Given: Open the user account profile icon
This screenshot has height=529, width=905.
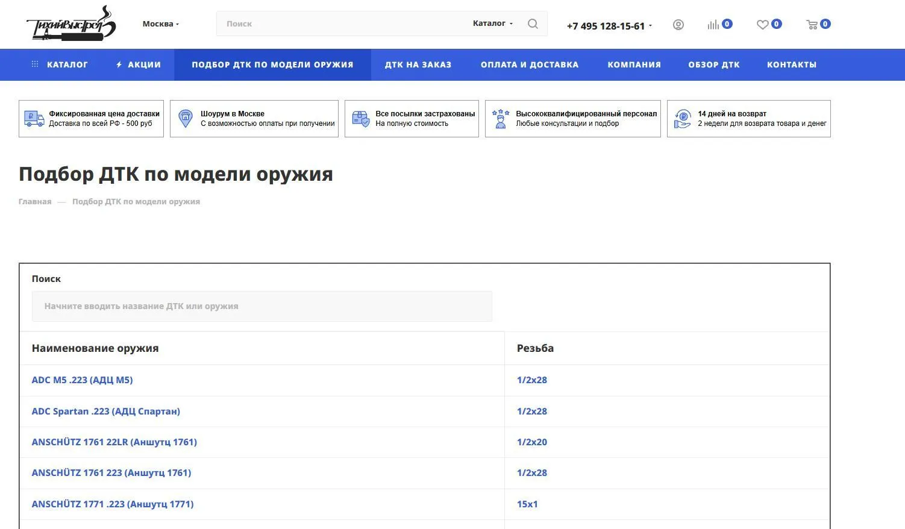Looking at the screenshot, I should pyautogui.click(x=678, y=25).
